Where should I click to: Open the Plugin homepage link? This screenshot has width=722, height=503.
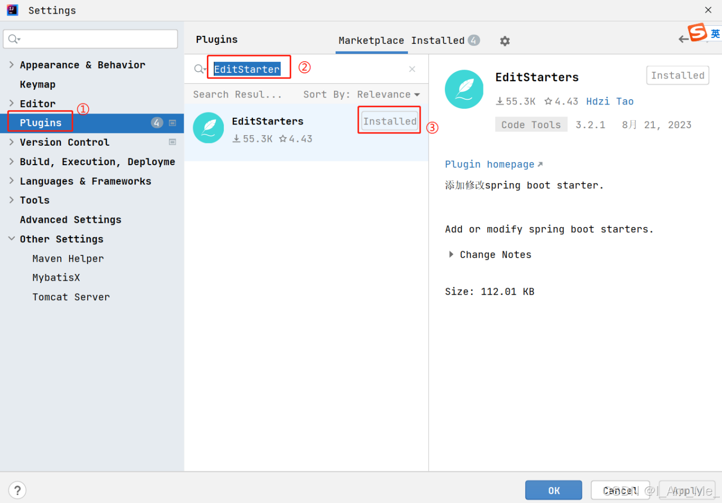click(x=493, y=165)
